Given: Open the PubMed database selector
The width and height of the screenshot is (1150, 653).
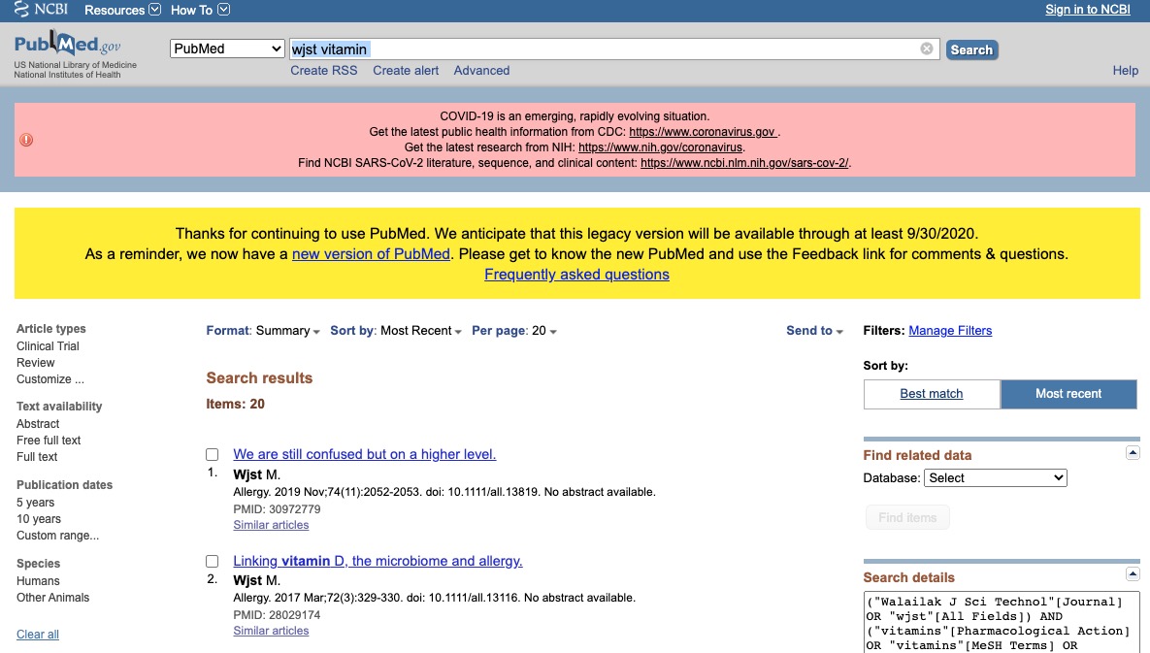Looking at the screenshot, I should click(227, 49).
